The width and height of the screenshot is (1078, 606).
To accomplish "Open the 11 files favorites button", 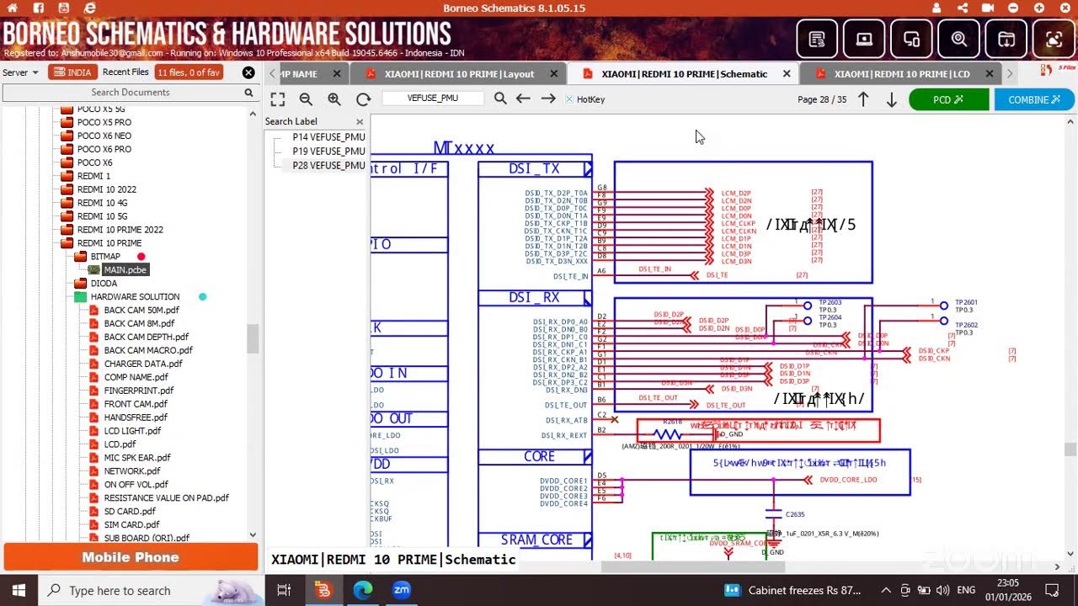I will [189, 72].
